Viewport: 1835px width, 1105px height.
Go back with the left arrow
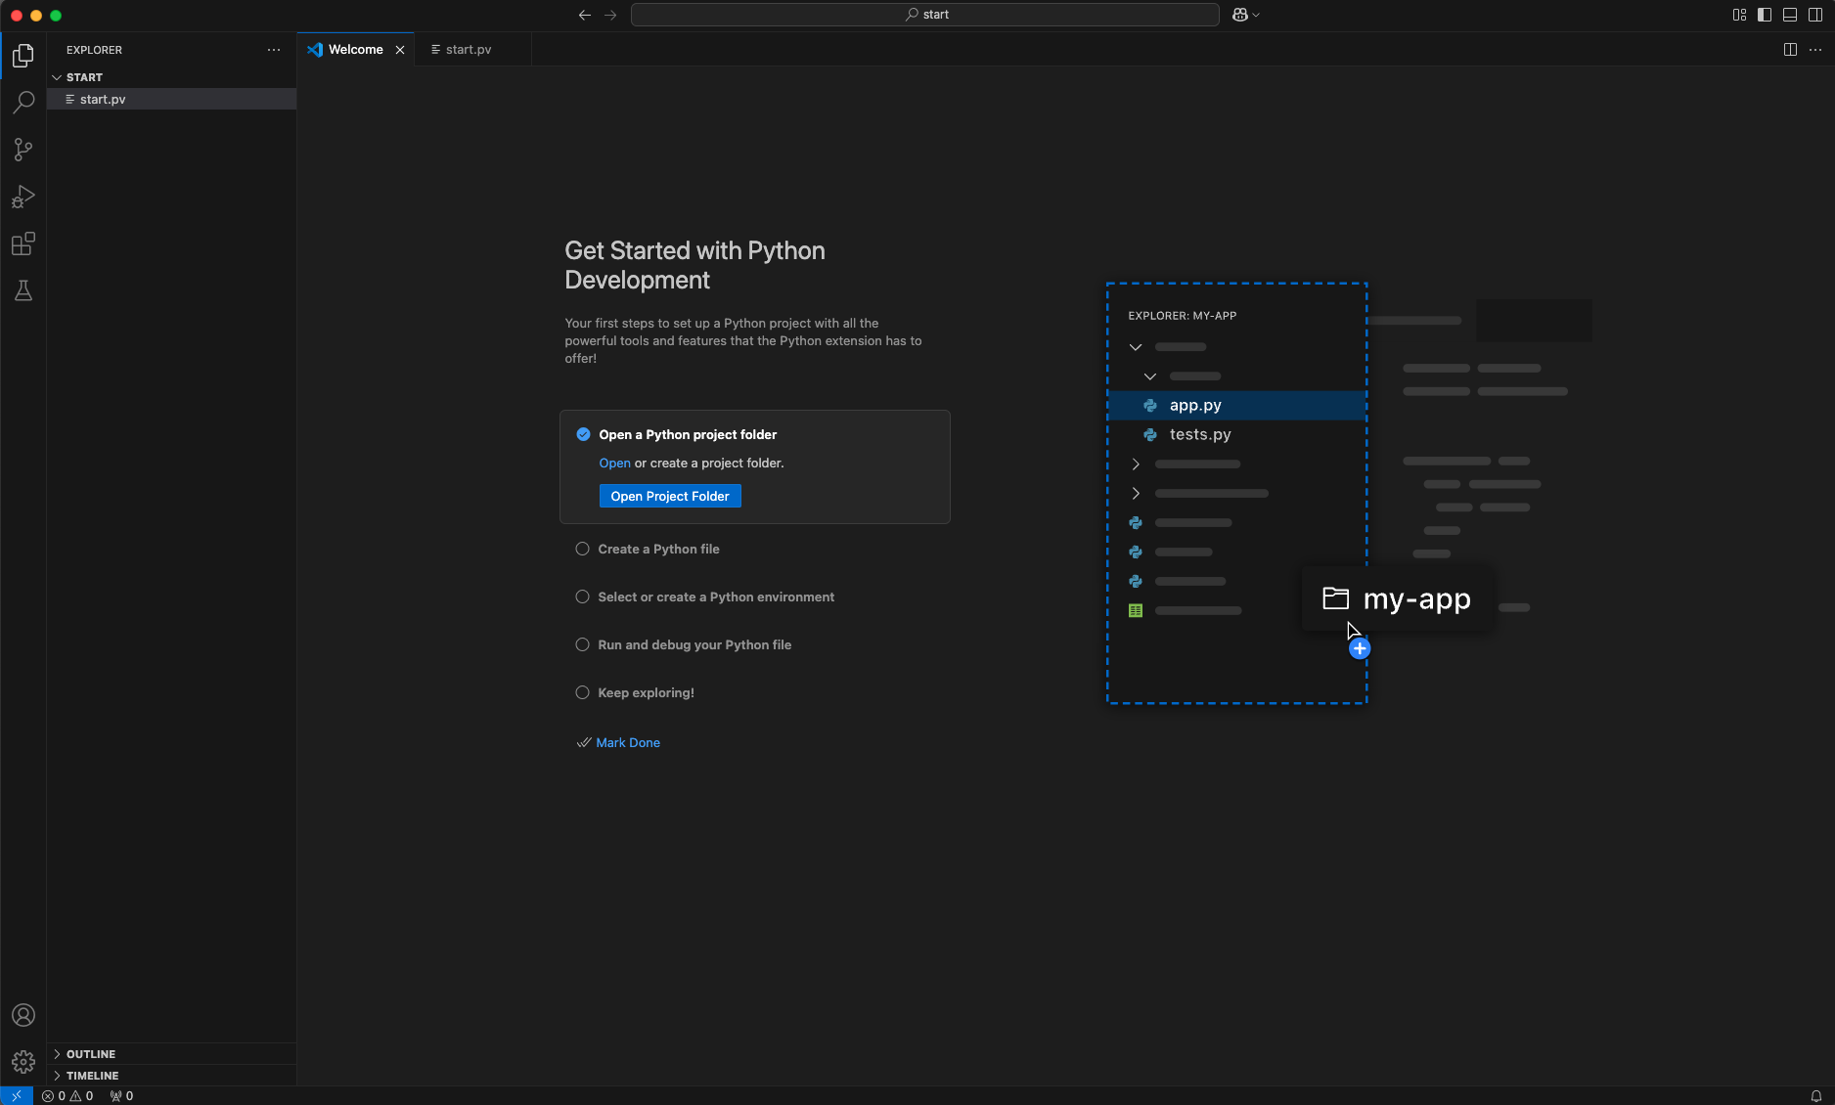coord(585,15)
